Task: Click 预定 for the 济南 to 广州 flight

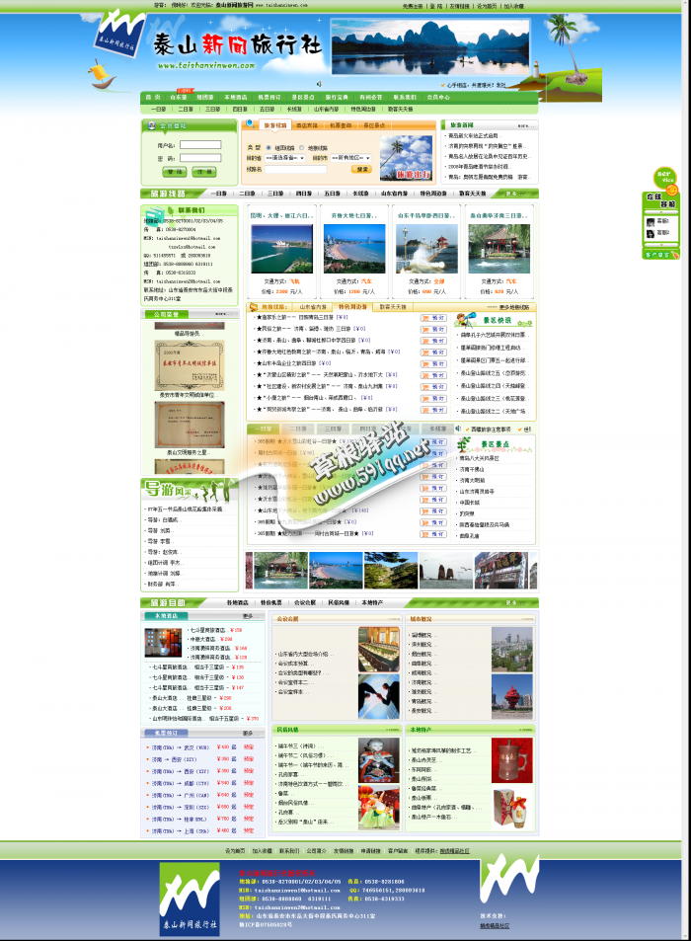Action: [x=249, y=795]
